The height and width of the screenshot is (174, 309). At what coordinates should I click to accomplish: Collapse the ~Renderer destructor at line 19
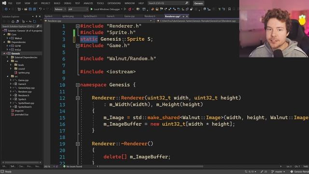click(78, 144)
